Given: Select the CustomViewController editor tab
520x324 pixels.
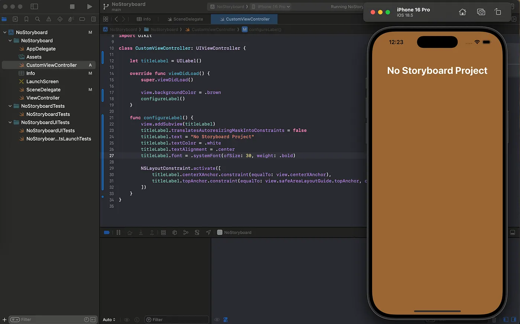Looking at the screenshot, I should point(245,19).
